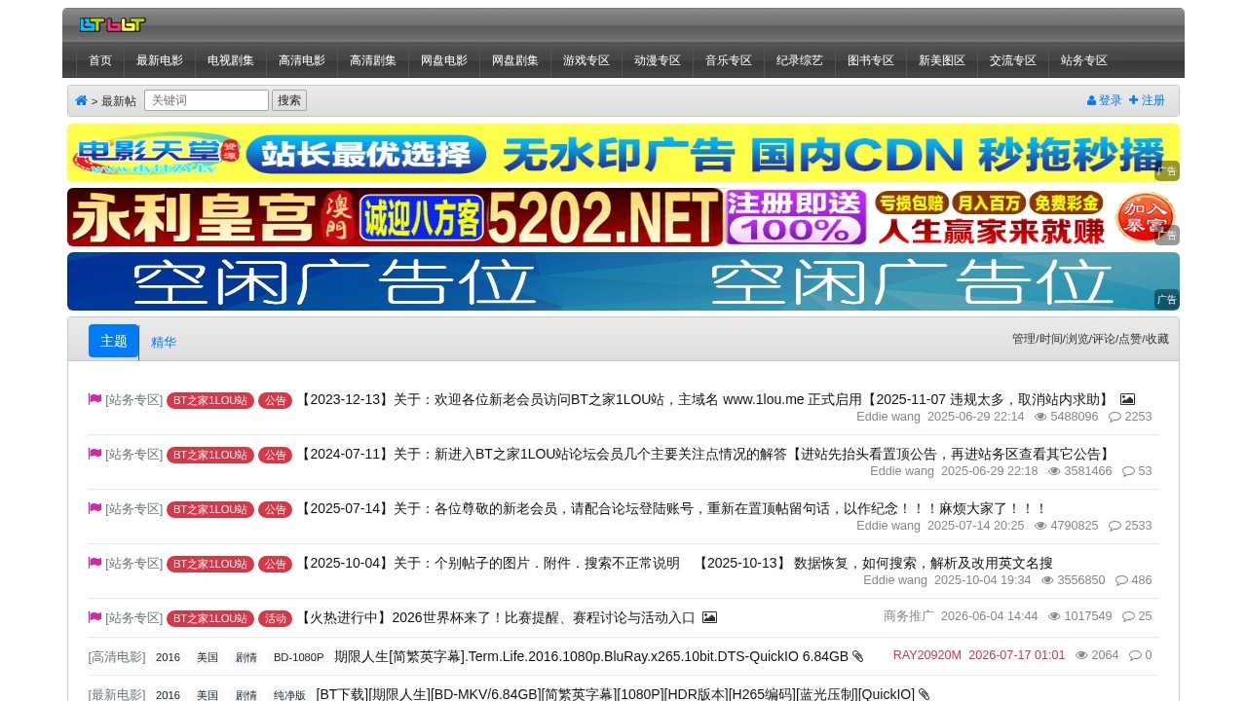1247x701 pixels.
Task: Select the 主题 tab
Action: 114,341
